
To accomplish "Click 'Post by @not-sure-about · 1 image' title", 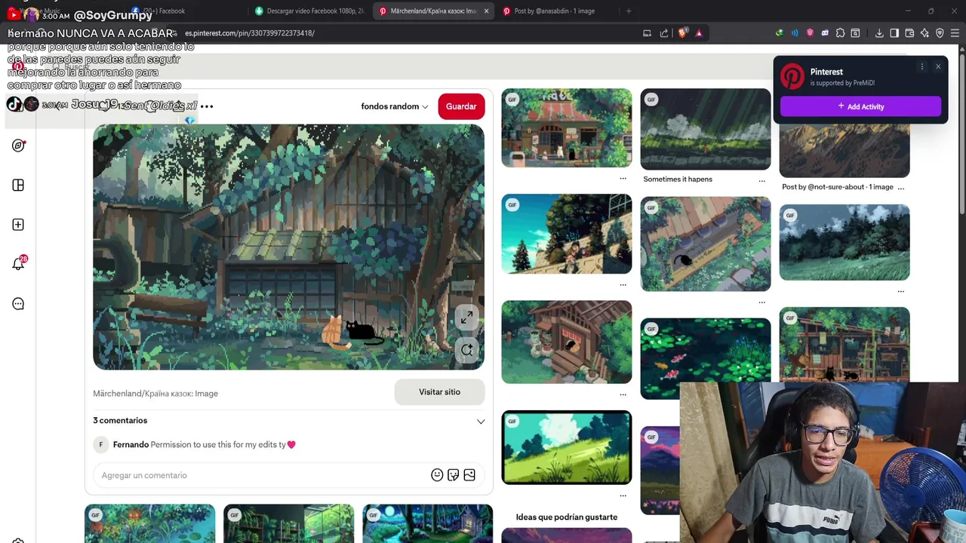I will pyautogui.click(x=838, y=187).
